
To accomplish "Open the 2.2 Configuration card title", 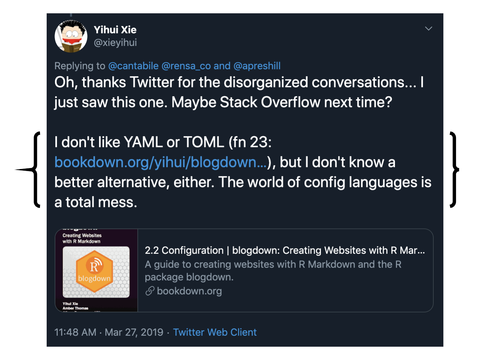I will point(285,250).
